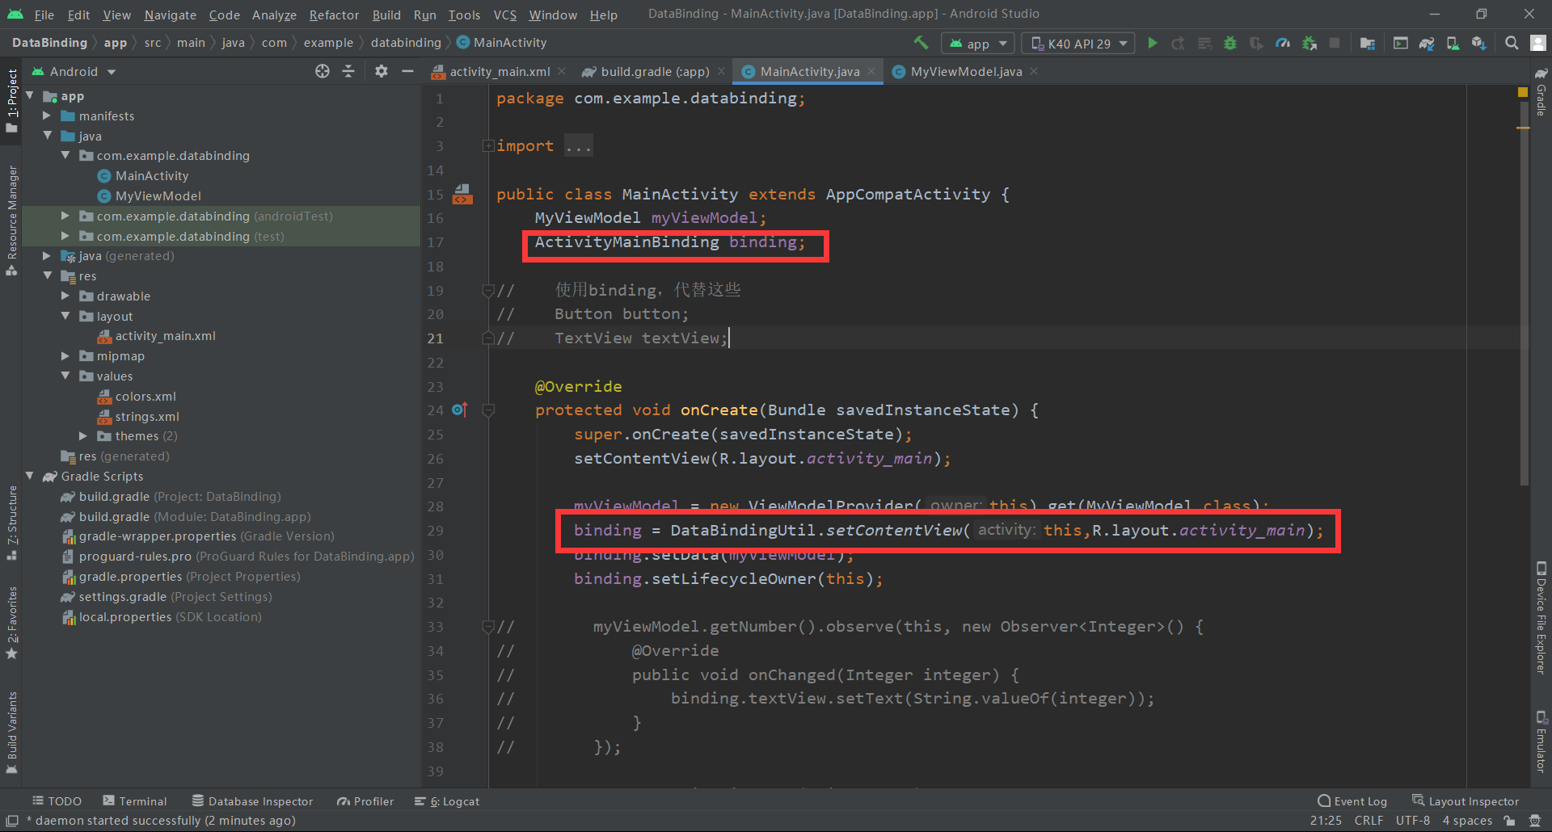Open the Profiler gauge icon in toolbar
This screenshot has height=832, width=1552.
1283,44
